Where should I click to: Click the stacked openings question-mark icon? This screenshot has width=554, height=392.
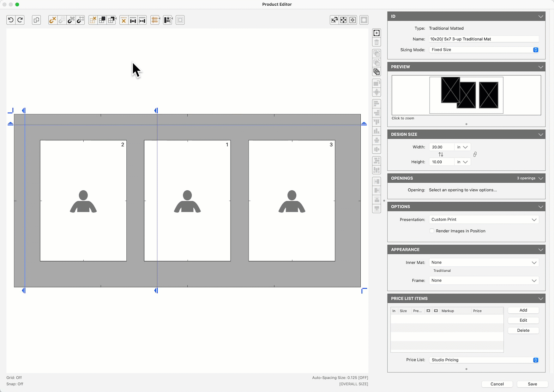(x=376, y=72)
